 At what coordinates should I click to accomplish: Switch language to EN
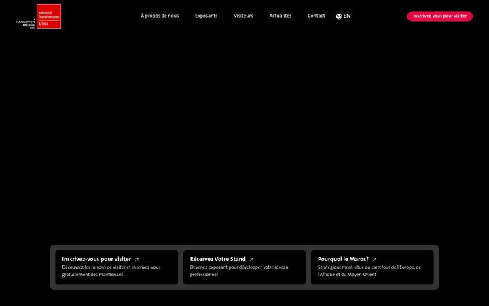pyautogui.click(x=347, y=16)
